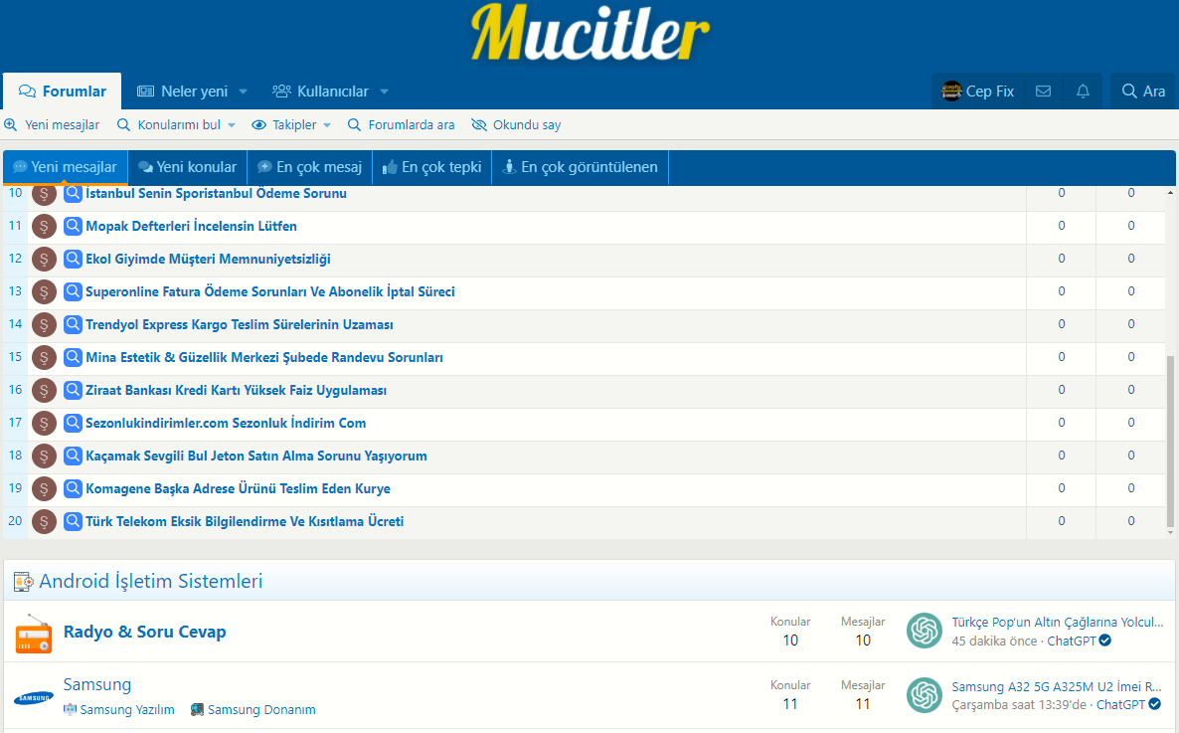Click the preview magnifier icon for İstanbul Senin Sporistanbul

(73, 193)
